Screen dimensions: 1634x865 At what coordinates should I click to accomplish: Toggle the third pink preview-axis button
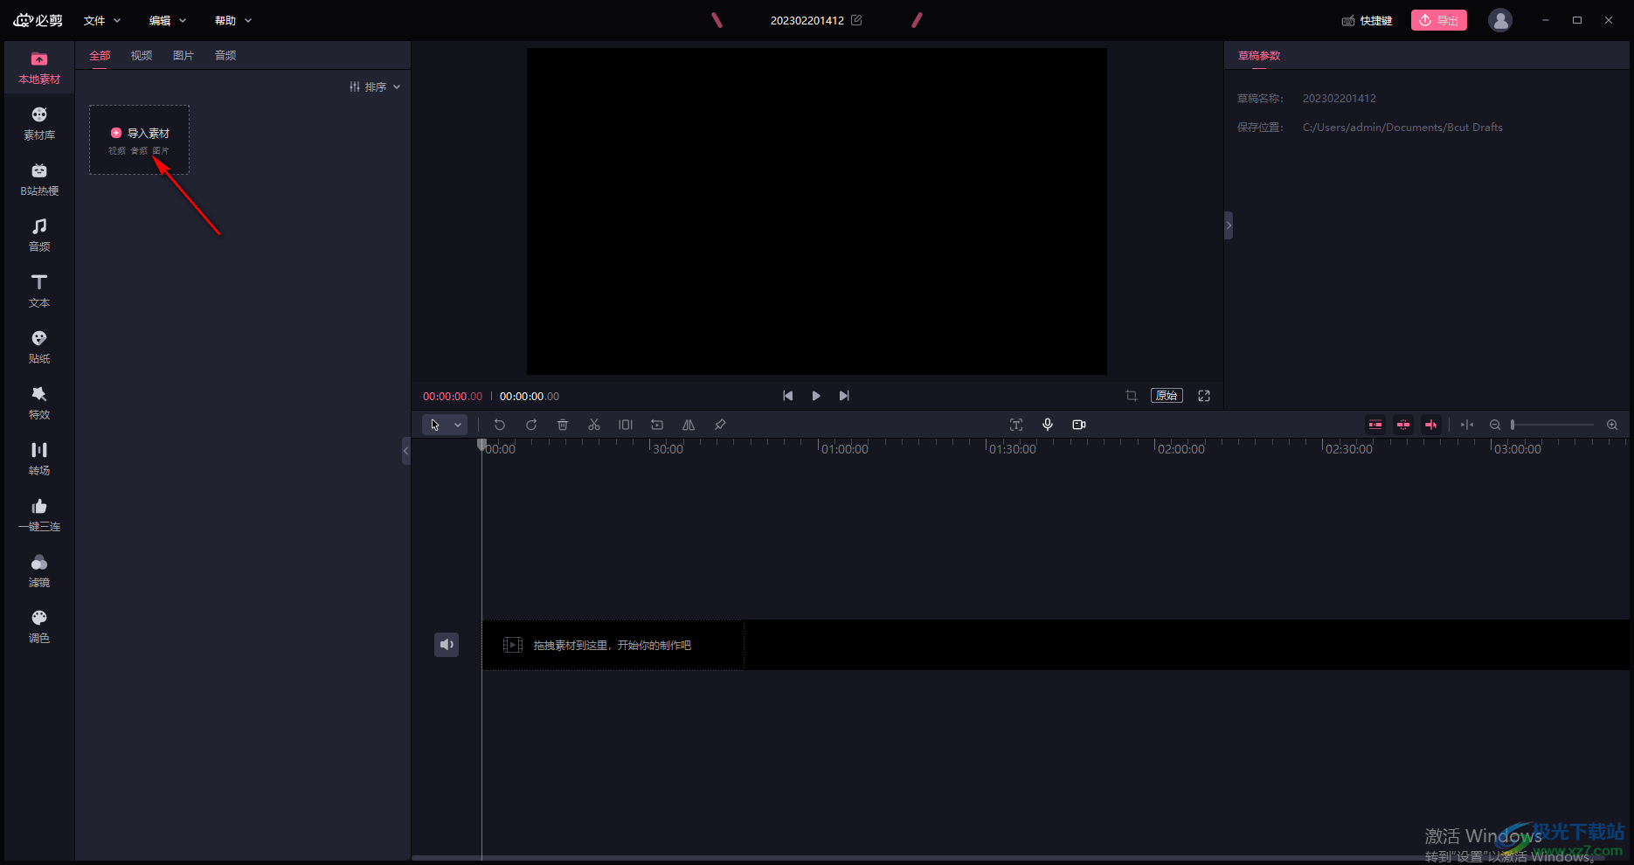point(1431,425)
